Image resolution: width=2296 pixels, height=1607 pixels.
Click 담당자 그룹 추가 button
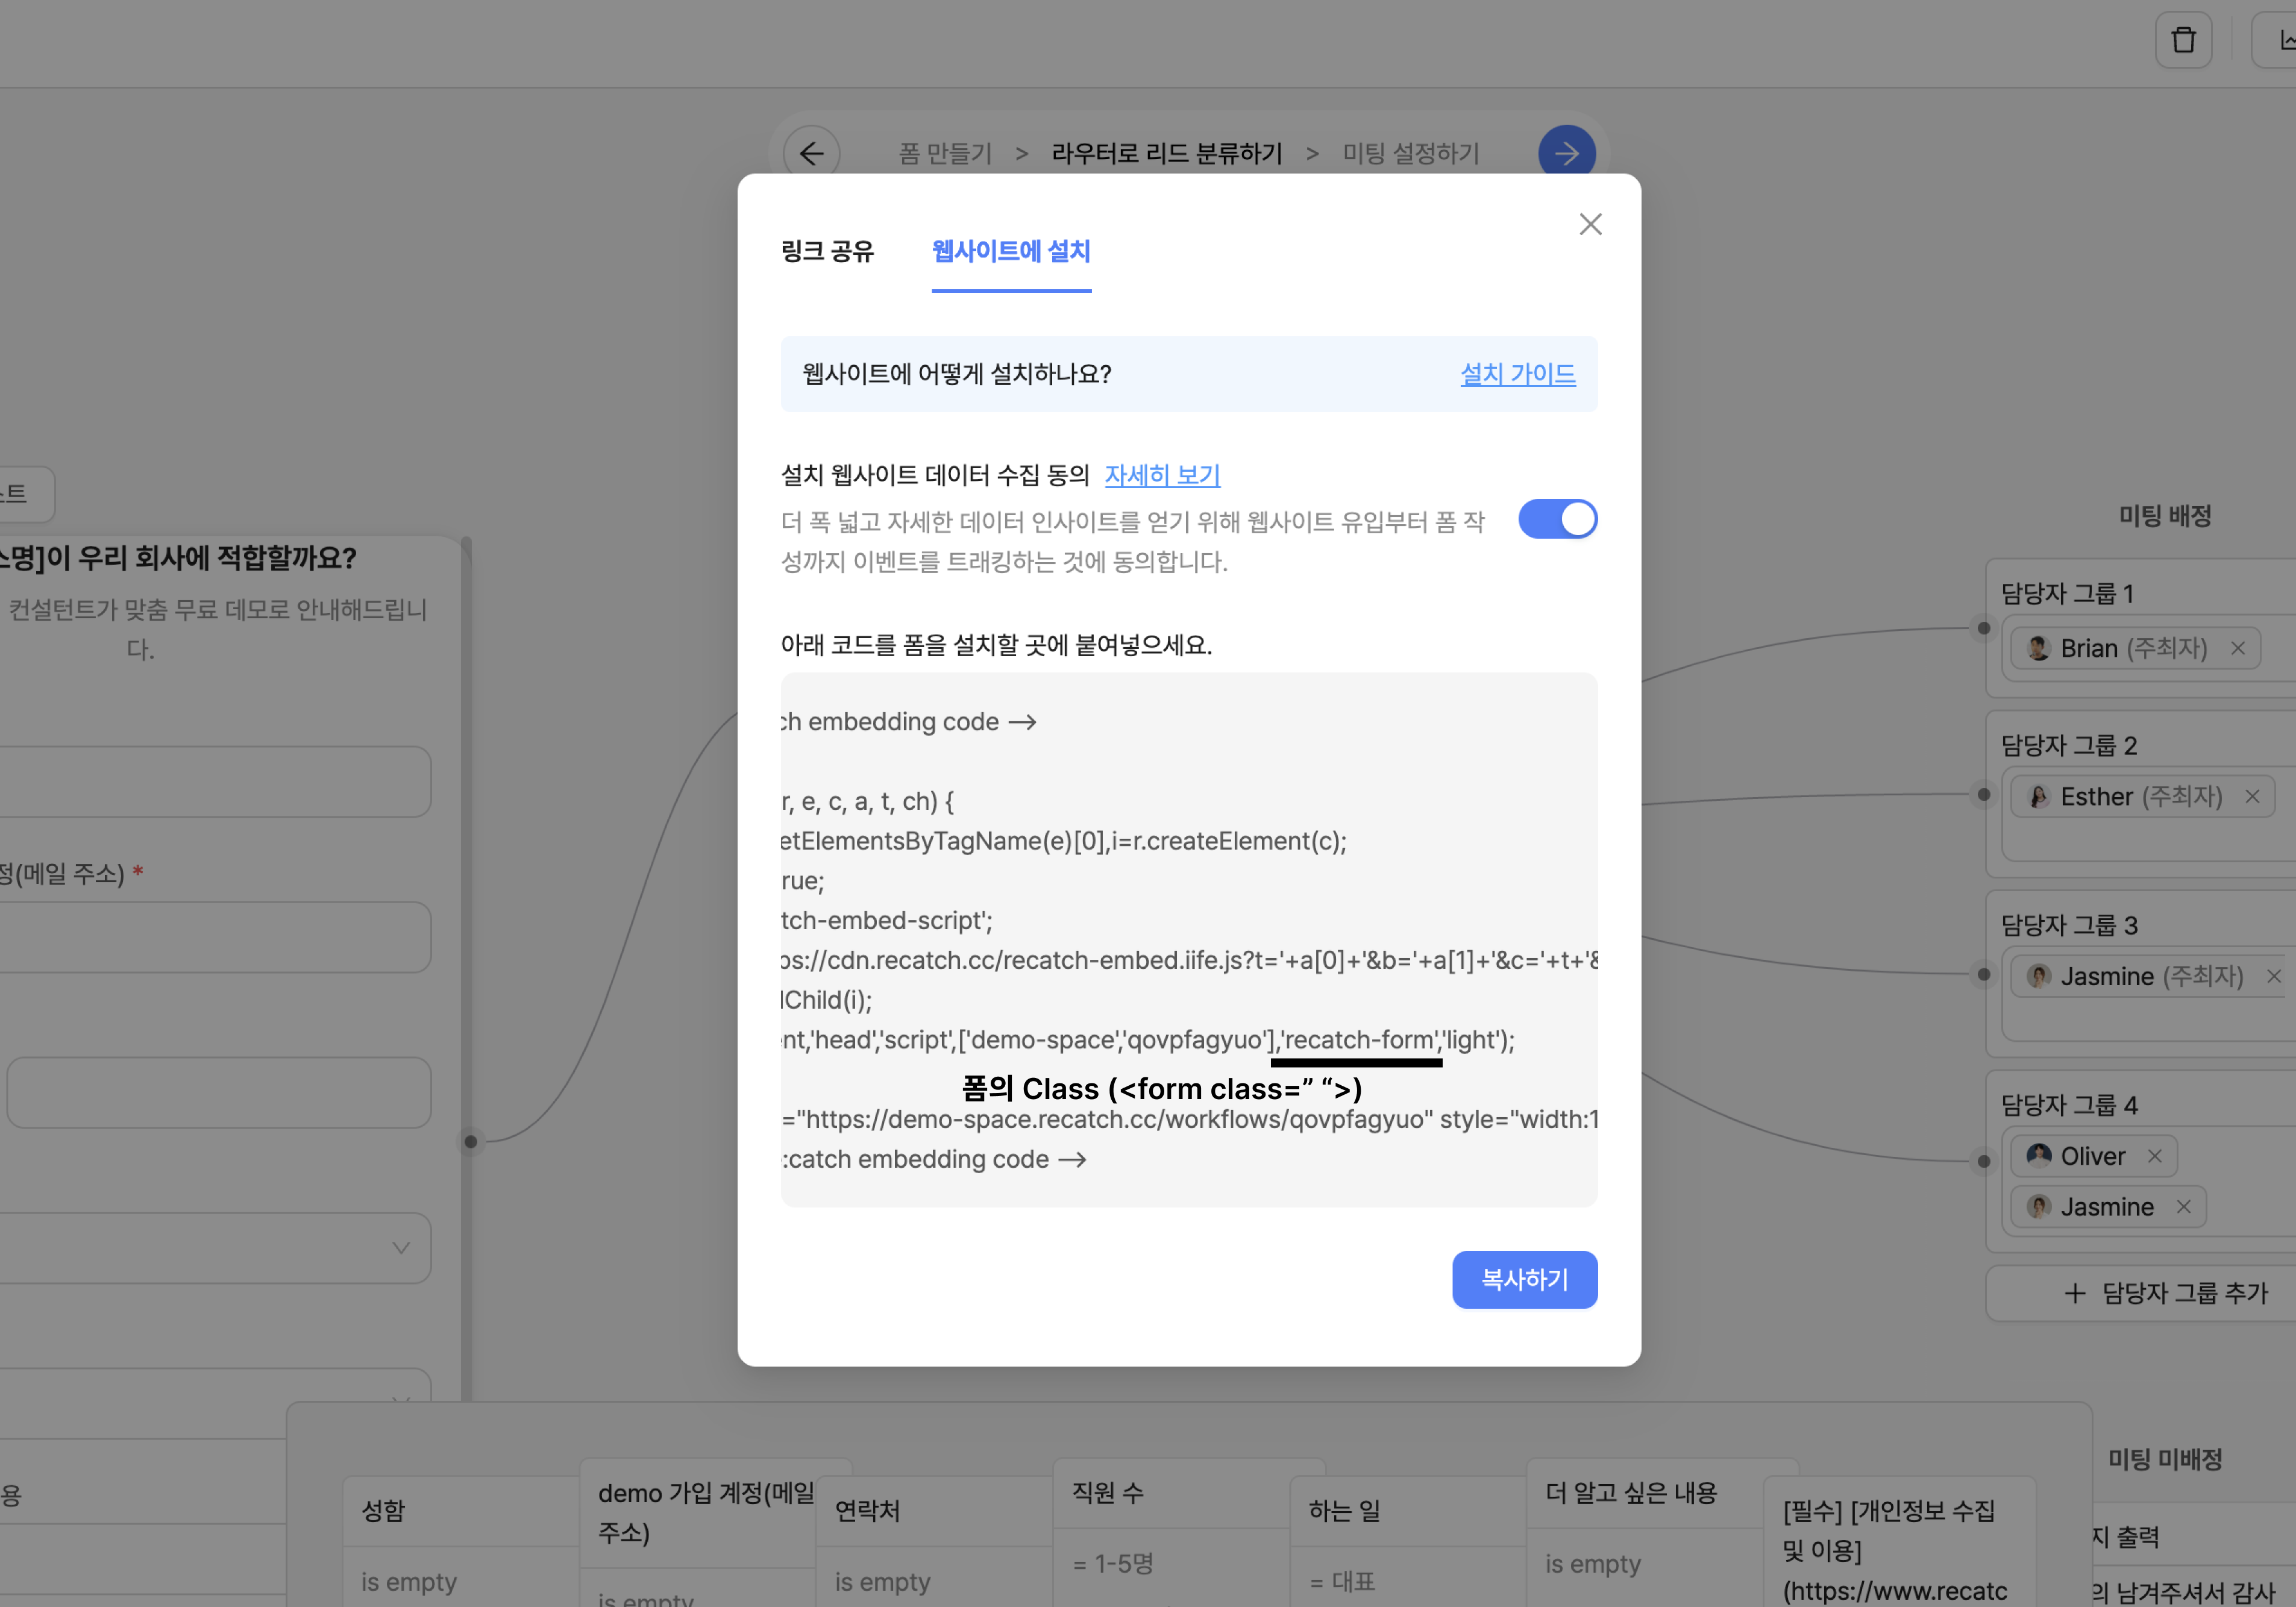(2165, 1293)
